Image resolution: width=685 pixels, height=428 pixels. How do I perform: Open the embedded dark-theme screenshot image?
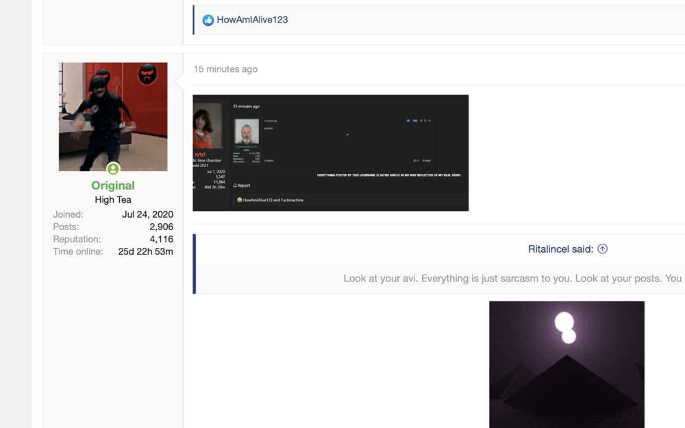pos(330,153)
